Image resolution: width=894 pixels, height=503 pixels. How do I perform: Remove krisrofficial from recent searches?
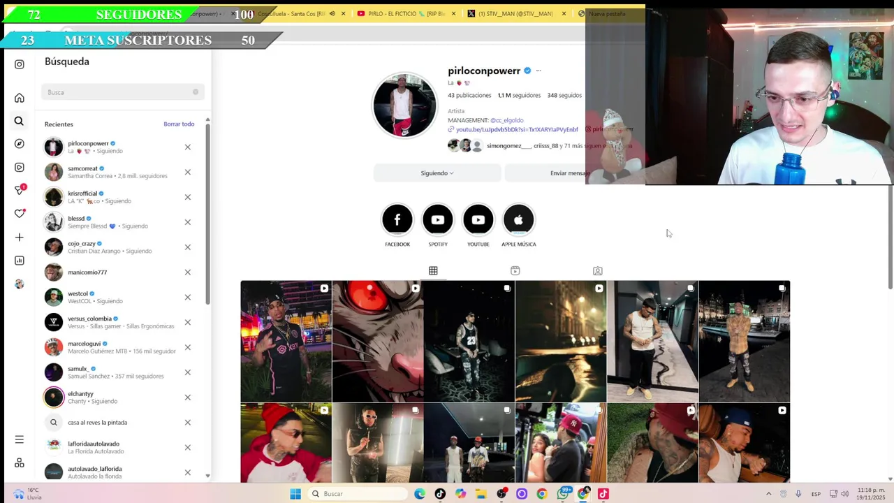tap(188, 197)
